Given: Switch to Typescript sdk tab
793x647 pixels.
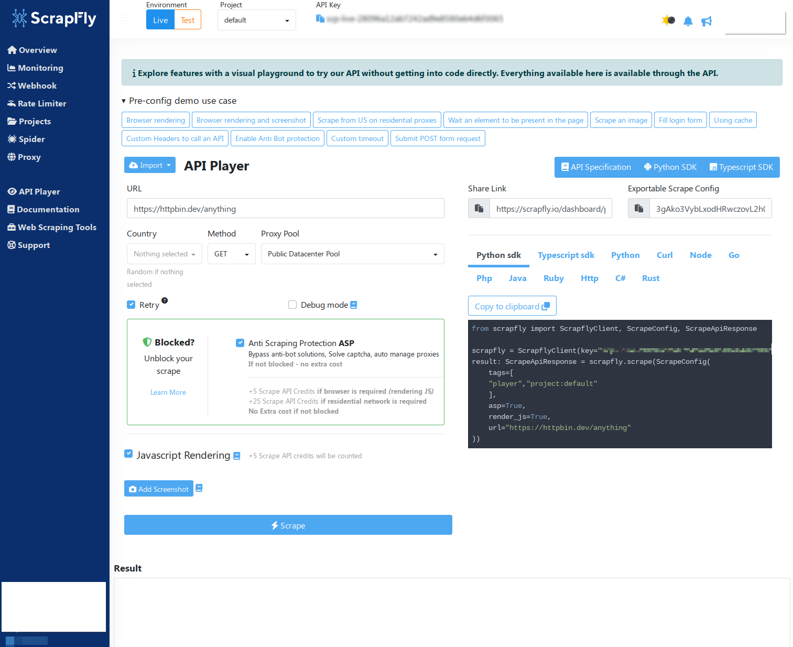Looking at the screenshot, I should pyautogui.click(x=566, y=255).
